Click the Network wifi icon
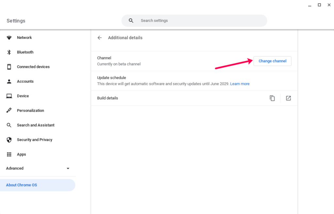 coord(9,38)
